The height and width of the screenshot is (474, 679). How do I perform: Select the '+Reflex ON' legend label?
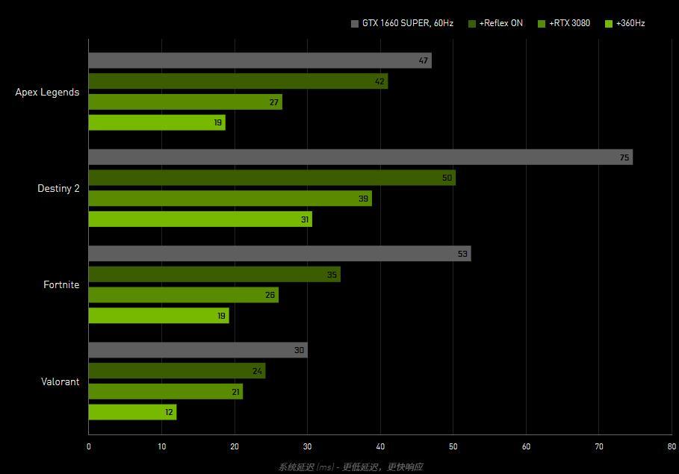[x=500, y=23]
